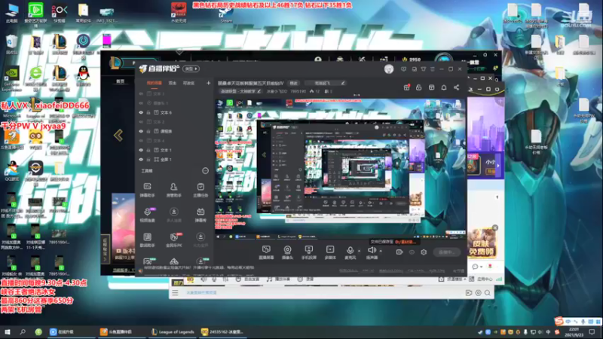Open the Windows Start button

pos(8,331)
